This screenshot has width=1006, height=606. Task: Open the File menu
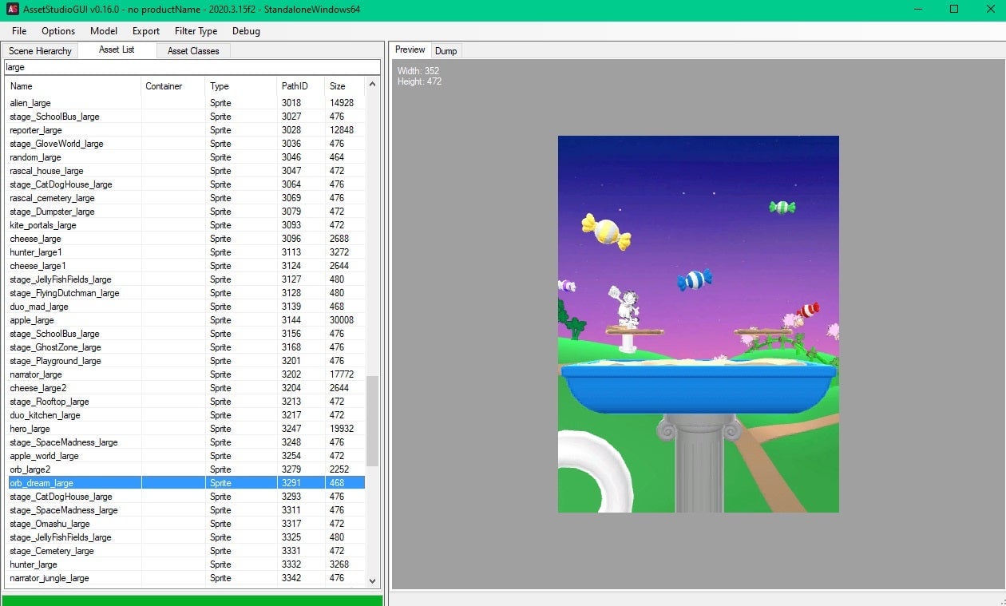[x=18, y=31]
